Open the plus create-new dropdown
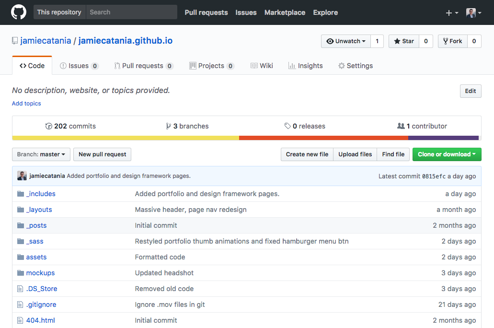Image resolution: width=494 pixels, height=328 pixels. click(x=452, y=13)
